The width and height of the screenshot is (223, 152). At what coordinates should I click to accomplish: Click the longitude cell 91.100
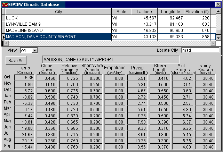tap(170, 24)
